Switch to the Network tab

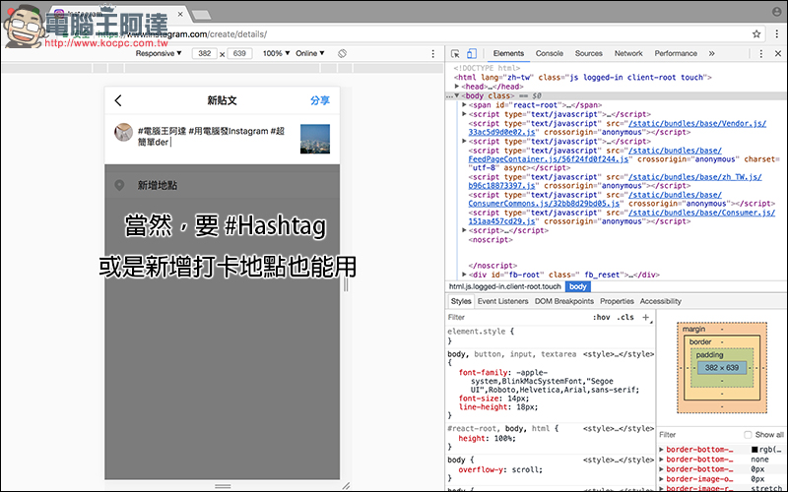tap(628, 53)
